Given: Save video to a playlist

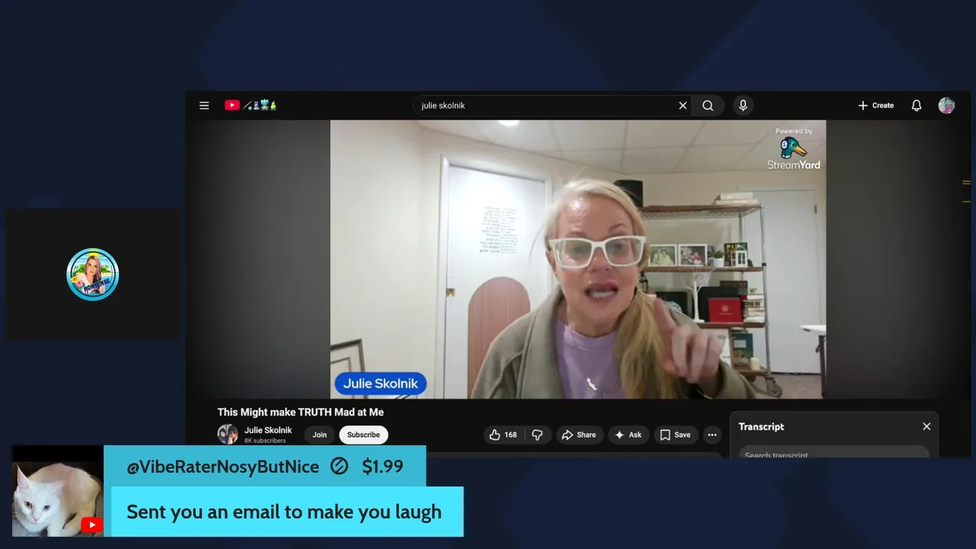Looking at the screenshot, I should pos(675,435).
